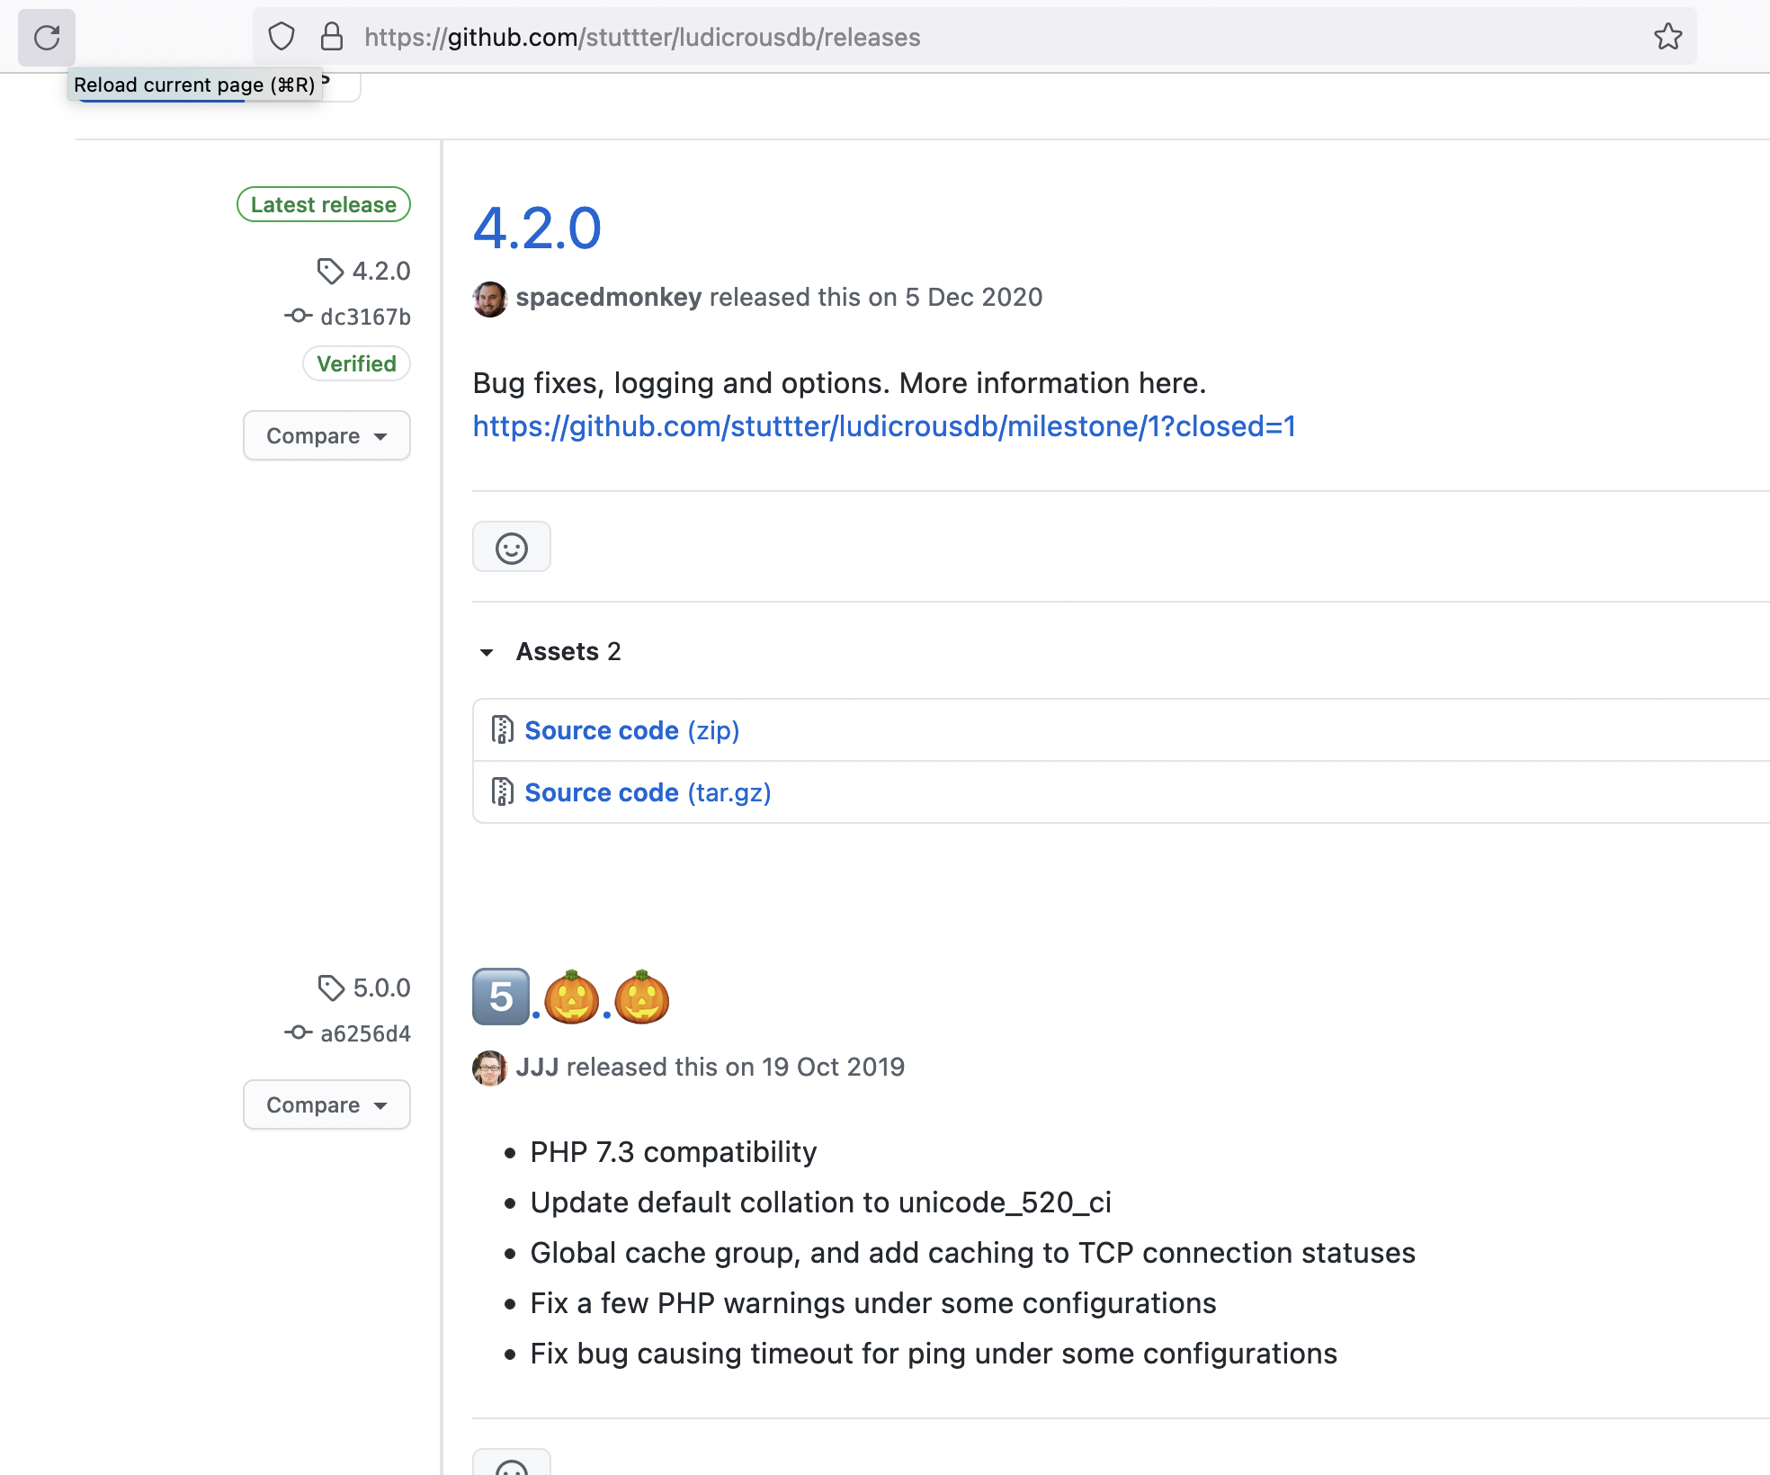Open the Compare dropdown for release 4.2.0
This screenshot has width=1770, height=1475.
(326, 435)
